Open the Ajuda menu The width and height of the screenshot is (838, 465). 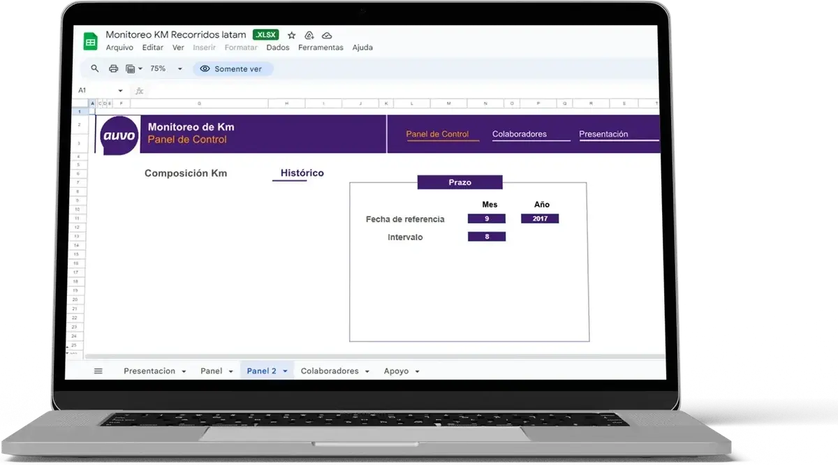click(x=362, y=47)
